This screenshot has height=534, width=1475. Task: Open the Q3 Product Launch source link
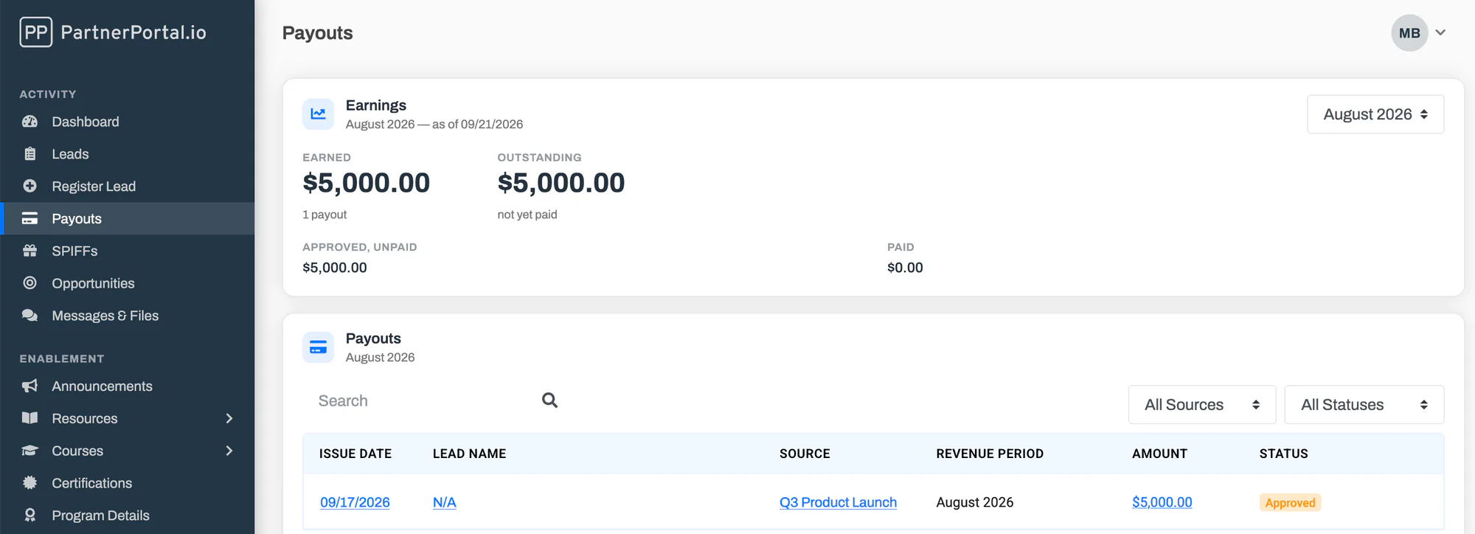tap(838, 502)
